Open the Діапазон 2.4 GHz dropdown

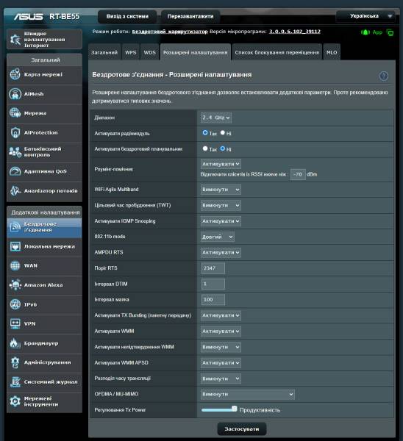216,118
